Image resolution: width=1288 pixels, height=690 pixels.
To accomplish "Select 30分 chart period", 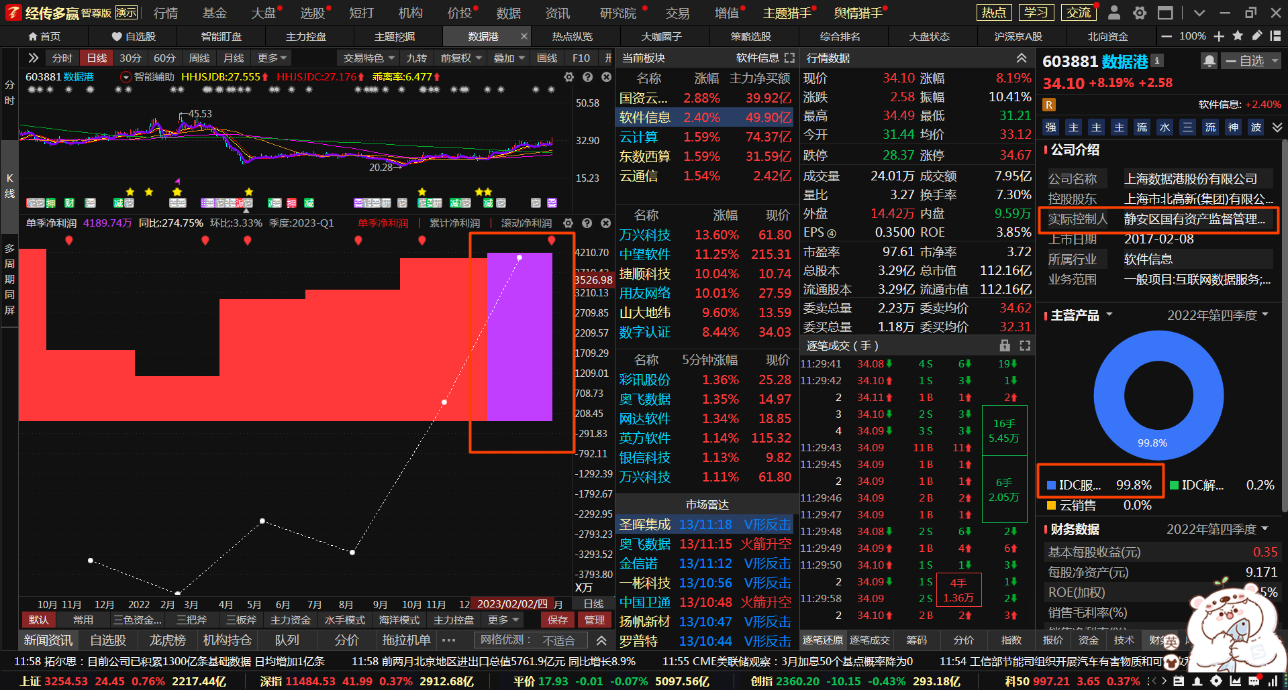I will point(130,58).
